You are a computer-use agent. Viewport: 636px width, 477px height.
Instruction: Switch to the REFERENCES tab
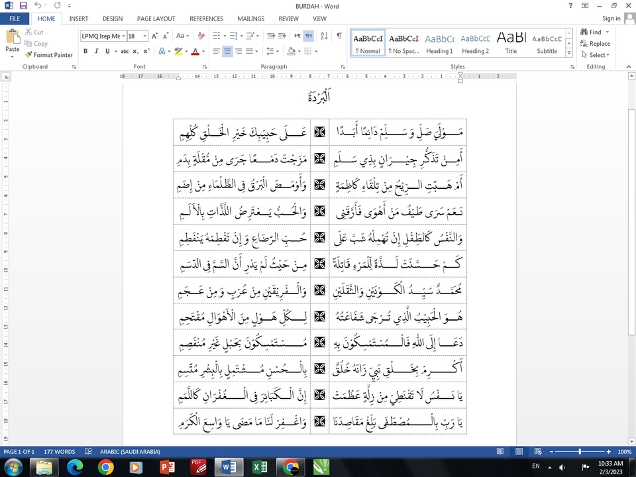click(207, 19)
